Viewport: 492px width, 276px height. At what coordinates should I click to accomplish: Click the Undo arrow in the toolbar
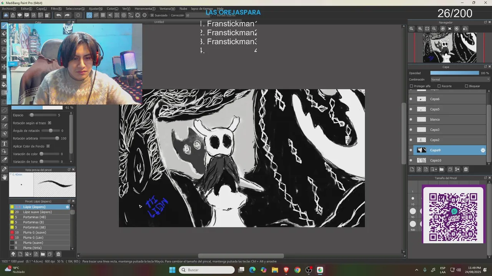[x=58, y=15]
